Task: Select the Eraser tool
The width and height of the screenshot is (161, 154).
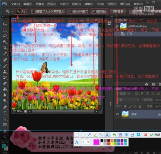Action: (x=5, y=83)
